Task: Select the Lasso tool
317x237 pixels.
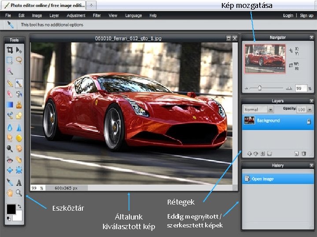Action: coord(19,60)
